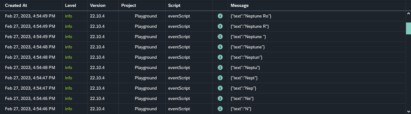Viewport: 411px width, 114px height.
Task: Select message {"text":"Nep"}
Action: point(243,88)
